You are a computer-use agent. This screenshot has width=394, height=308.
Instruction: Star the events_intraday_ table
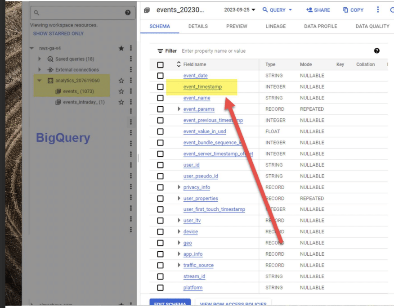121,102
